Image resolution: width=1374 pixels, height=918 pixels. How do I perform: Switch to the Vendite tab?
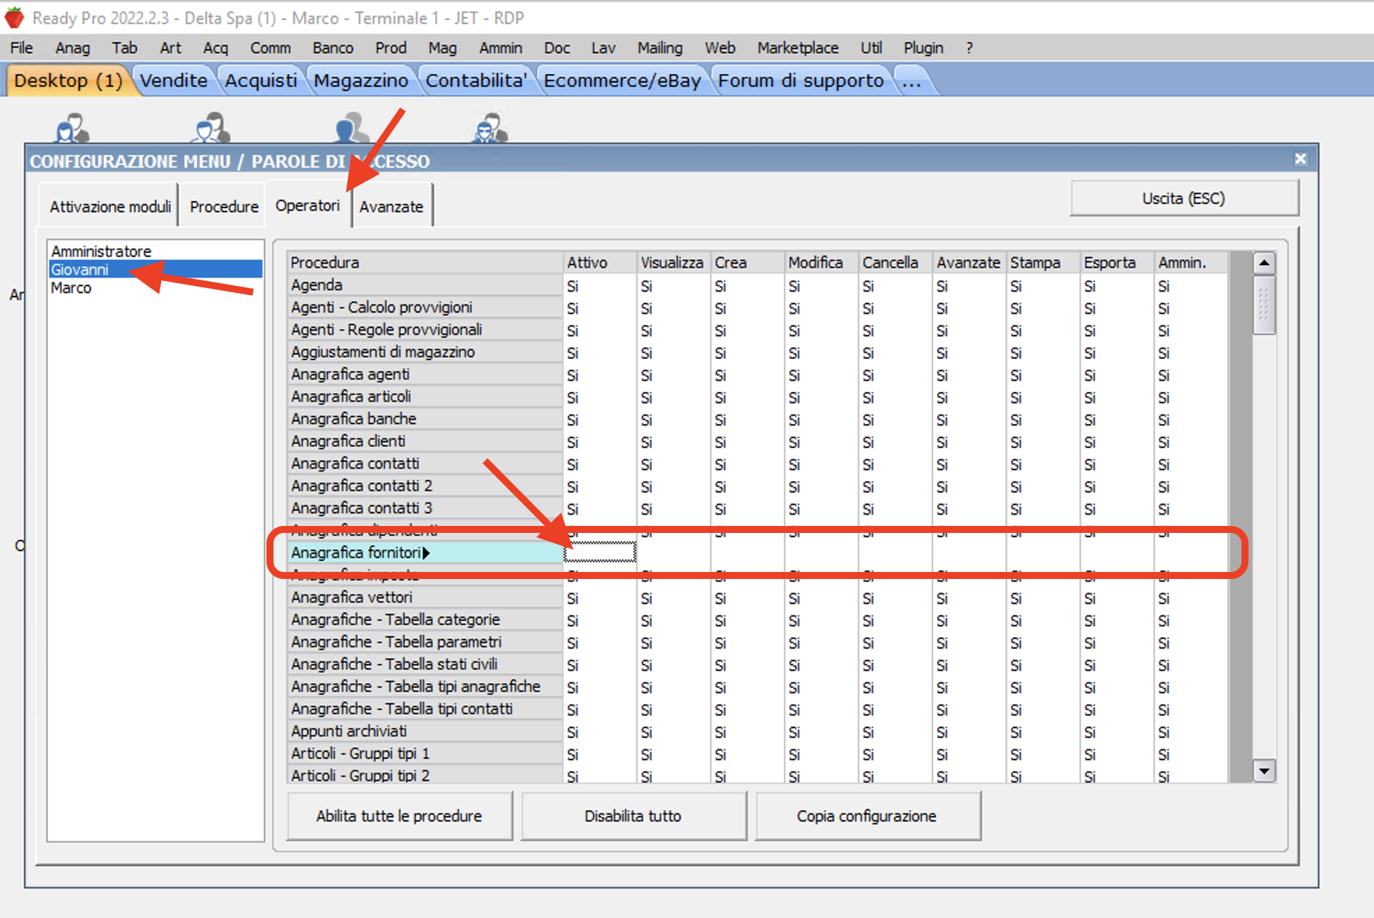[174, 80]
